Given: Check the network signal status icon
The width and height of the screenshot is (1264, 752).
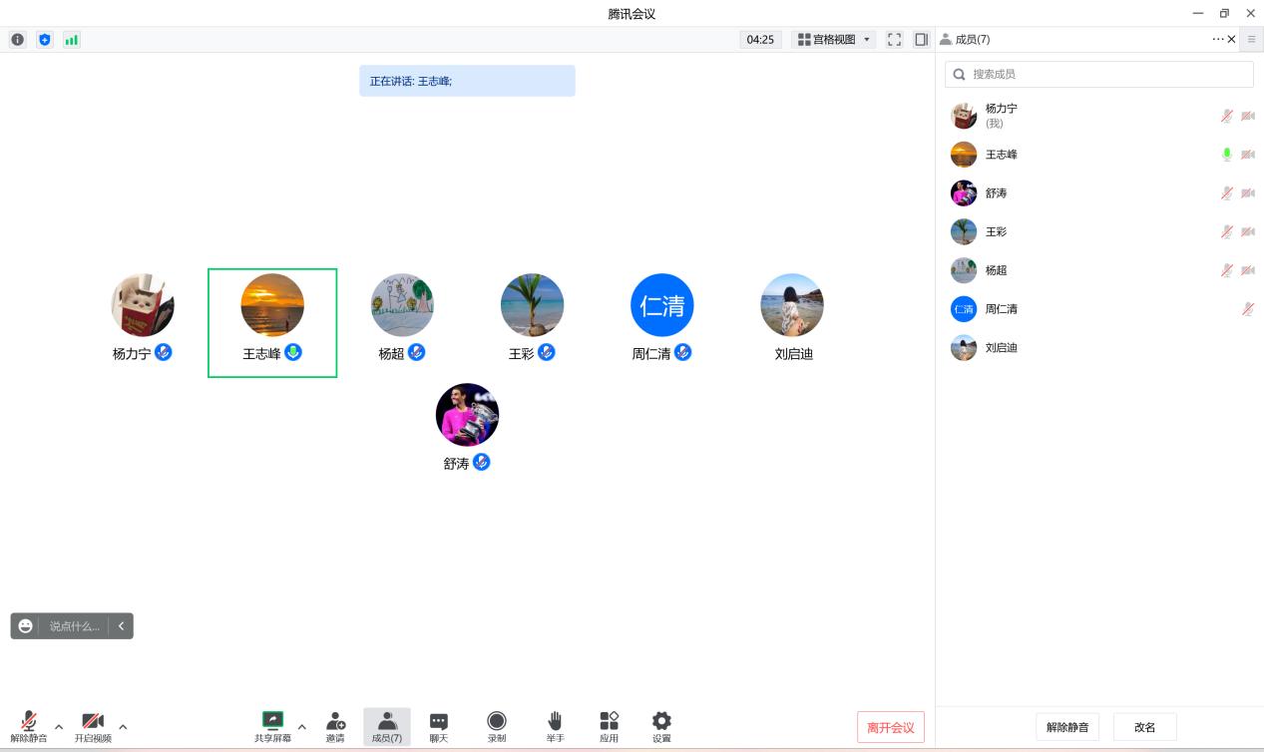Looking at the screenshot, I should point(71,40).
